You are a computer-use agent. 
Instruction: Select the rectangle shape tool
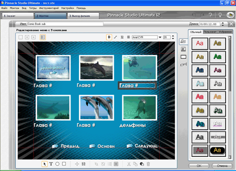pyautogui.click(x=64, y=164)
